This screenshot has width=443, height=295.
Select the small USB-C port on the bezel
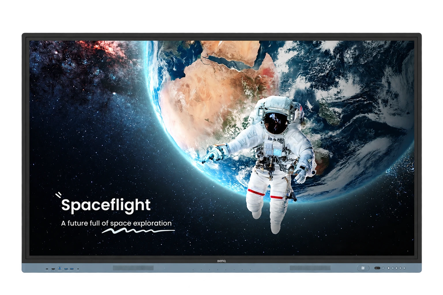coord(47,269)
